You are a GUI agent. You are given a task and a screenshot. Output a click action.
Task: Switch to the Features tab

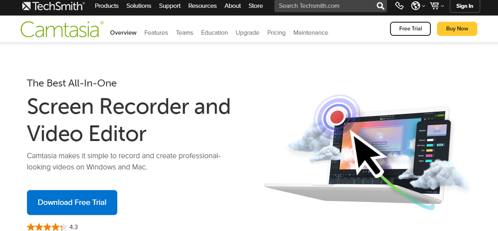pyautogui.click(x=156, y=33)
